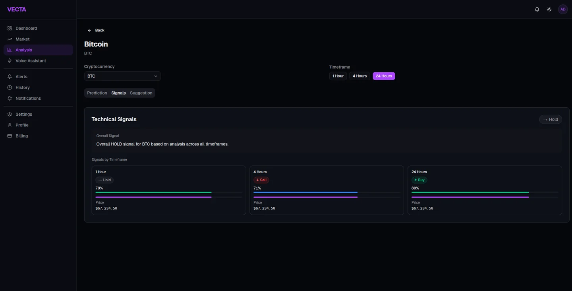This screenshot has height=291, width=572.
Task: Switch to the Prediction tab
Action: tap(97, 93)
